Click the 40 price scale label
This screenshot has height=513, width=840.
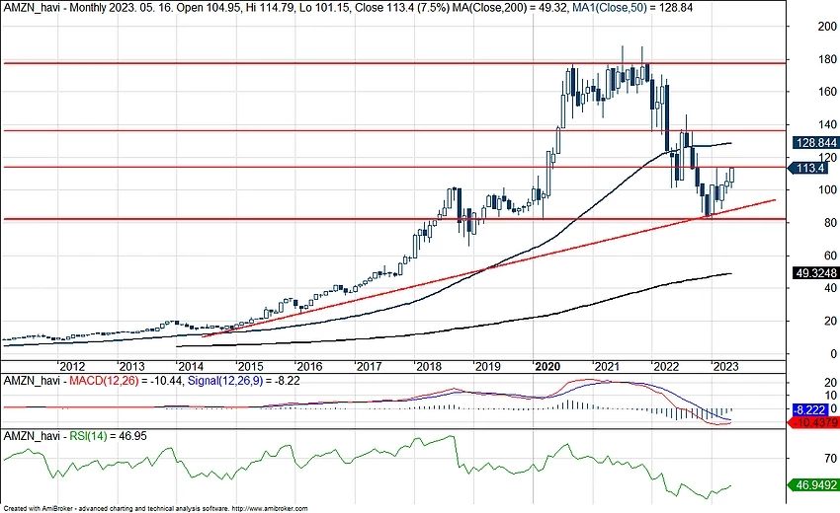(830, 288)
